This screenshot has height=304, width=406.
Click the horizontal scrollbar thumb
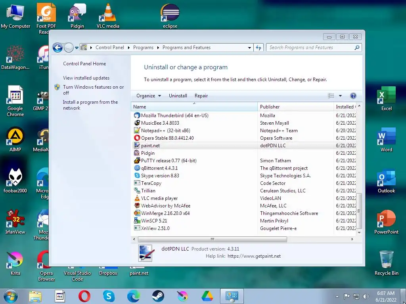tap(213, 239)
